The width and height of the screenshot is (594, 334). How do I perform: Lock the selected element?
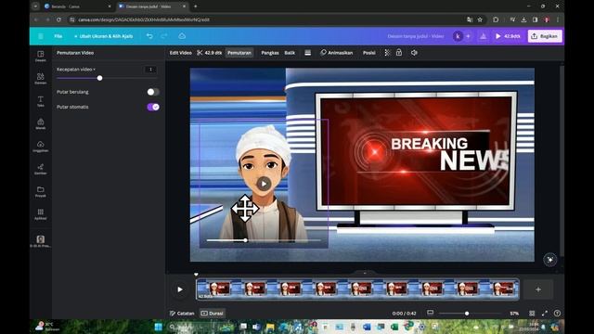[399, 53]
